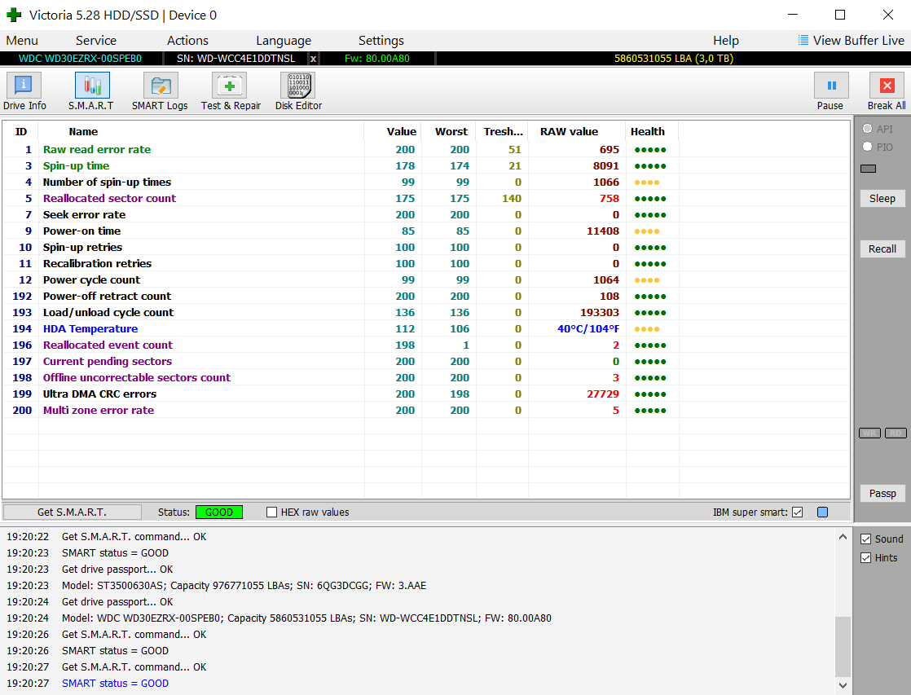Select the Reallocated sector count row
The width and height of the screenshot is (911, 695).
426,198
